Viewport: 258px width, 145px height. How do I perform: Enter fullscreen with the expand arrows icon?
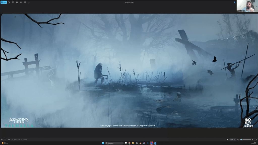[256, 139]
